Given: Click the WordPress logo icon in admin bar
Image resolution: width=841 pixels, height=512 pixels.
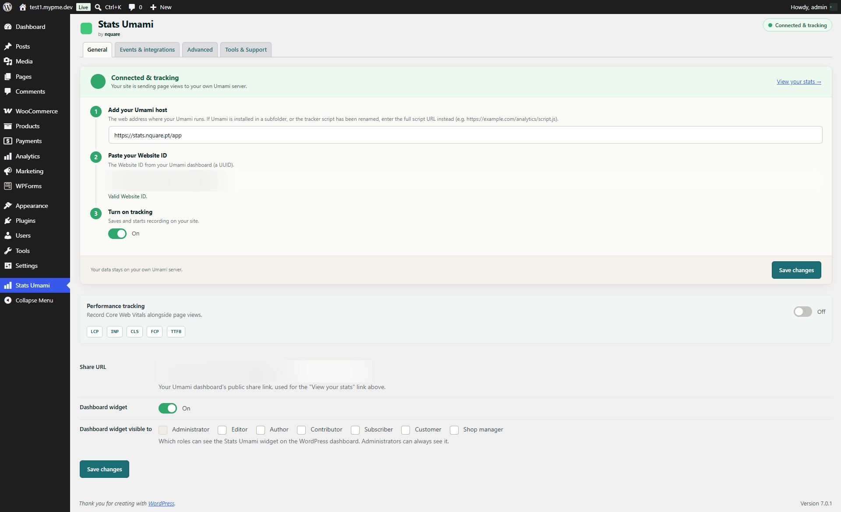Looking at the screenshot, I should coord(7,7).
